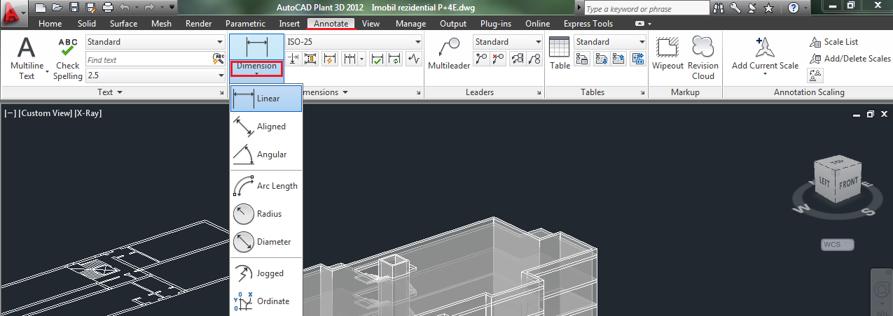This screenshot has width=893, height=316.
Task: Select the Table tool
Action: (560, 54)
